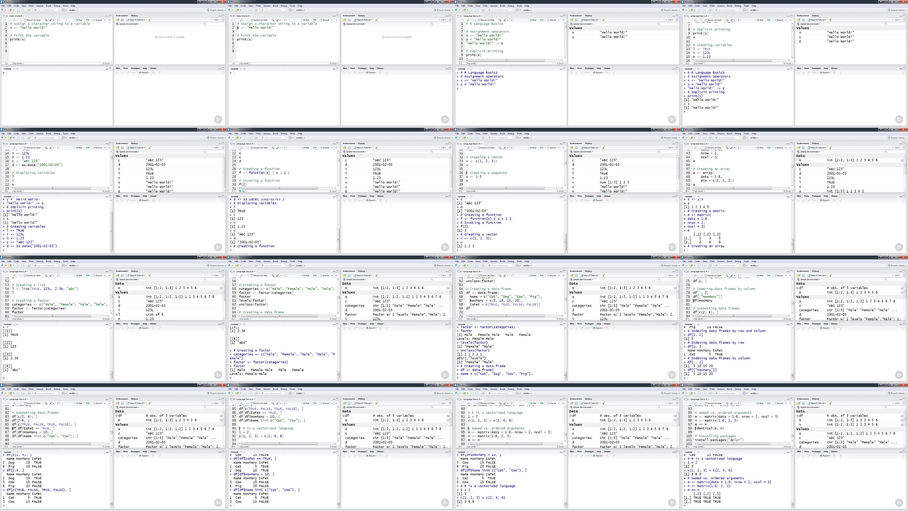Viewport: 908px width, 511px height.
Task: Click Environment broom in window listing only x, y
Action: coord(604,20)
